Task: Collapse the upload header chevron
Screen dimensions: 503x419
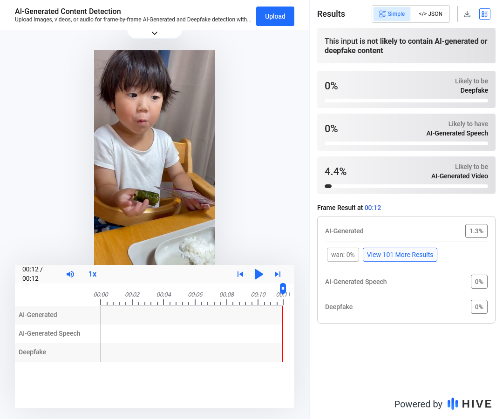Action: pyautogui.click(x=155, y=33)
